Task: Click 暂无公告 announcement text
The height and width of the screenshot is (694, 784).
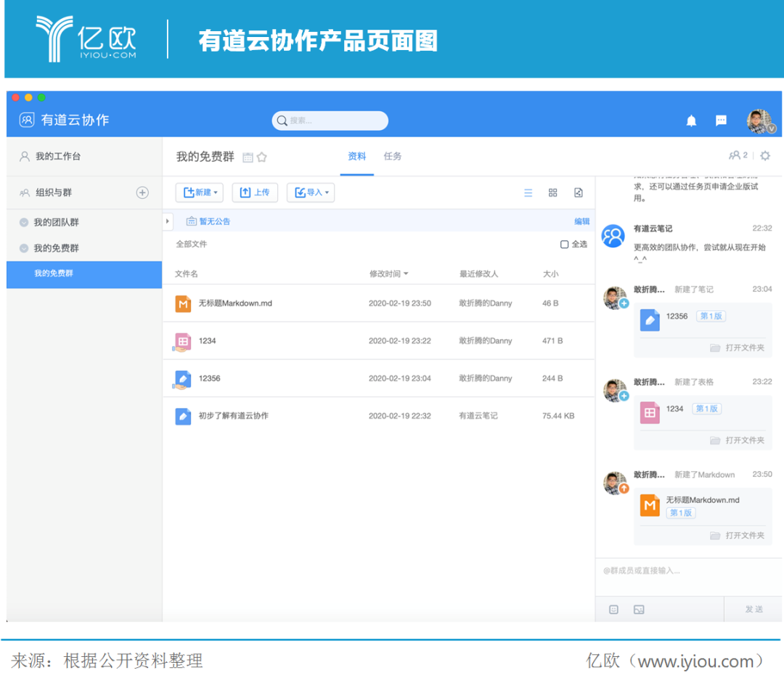Action: pos(214,221)
